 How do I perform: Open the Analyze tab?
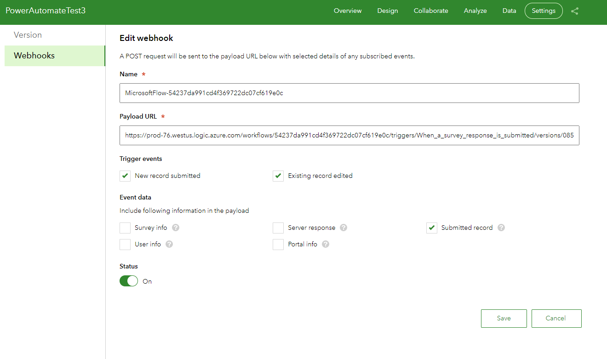point(475,11)
